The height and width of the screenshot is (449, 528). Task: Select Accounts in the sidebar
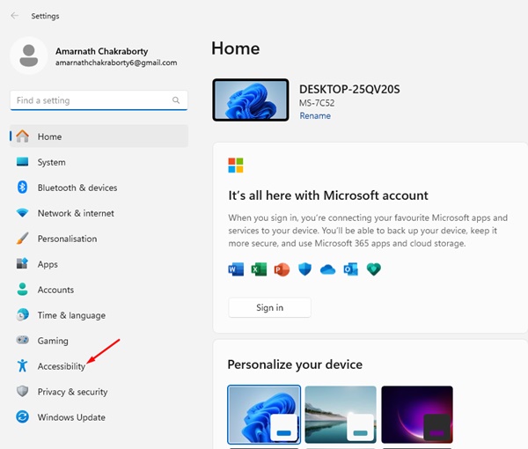point(55,290)
